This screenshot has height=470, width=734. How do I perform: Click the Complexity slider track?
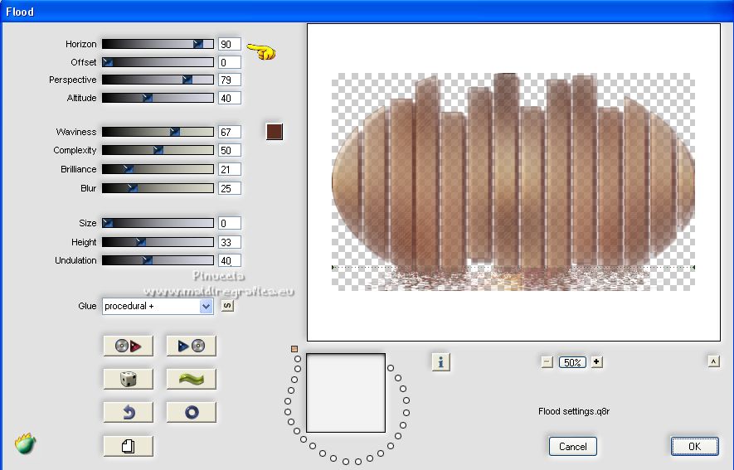tap(158, 150)
